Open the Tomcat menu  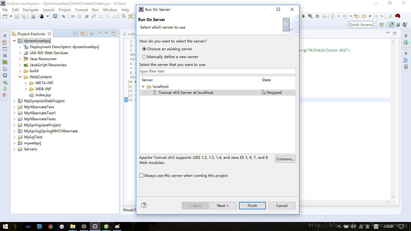81,10
